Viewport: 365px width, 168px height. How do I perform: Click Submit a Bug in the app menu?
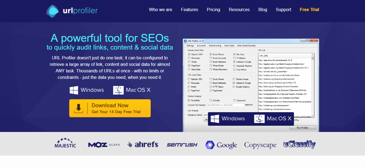click(215, 46)
